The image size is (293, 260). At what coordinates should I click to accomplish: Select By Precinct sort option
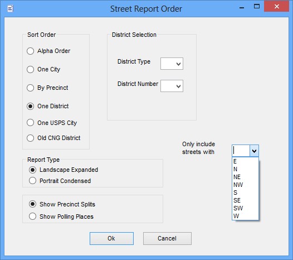(x=30, y=88)
